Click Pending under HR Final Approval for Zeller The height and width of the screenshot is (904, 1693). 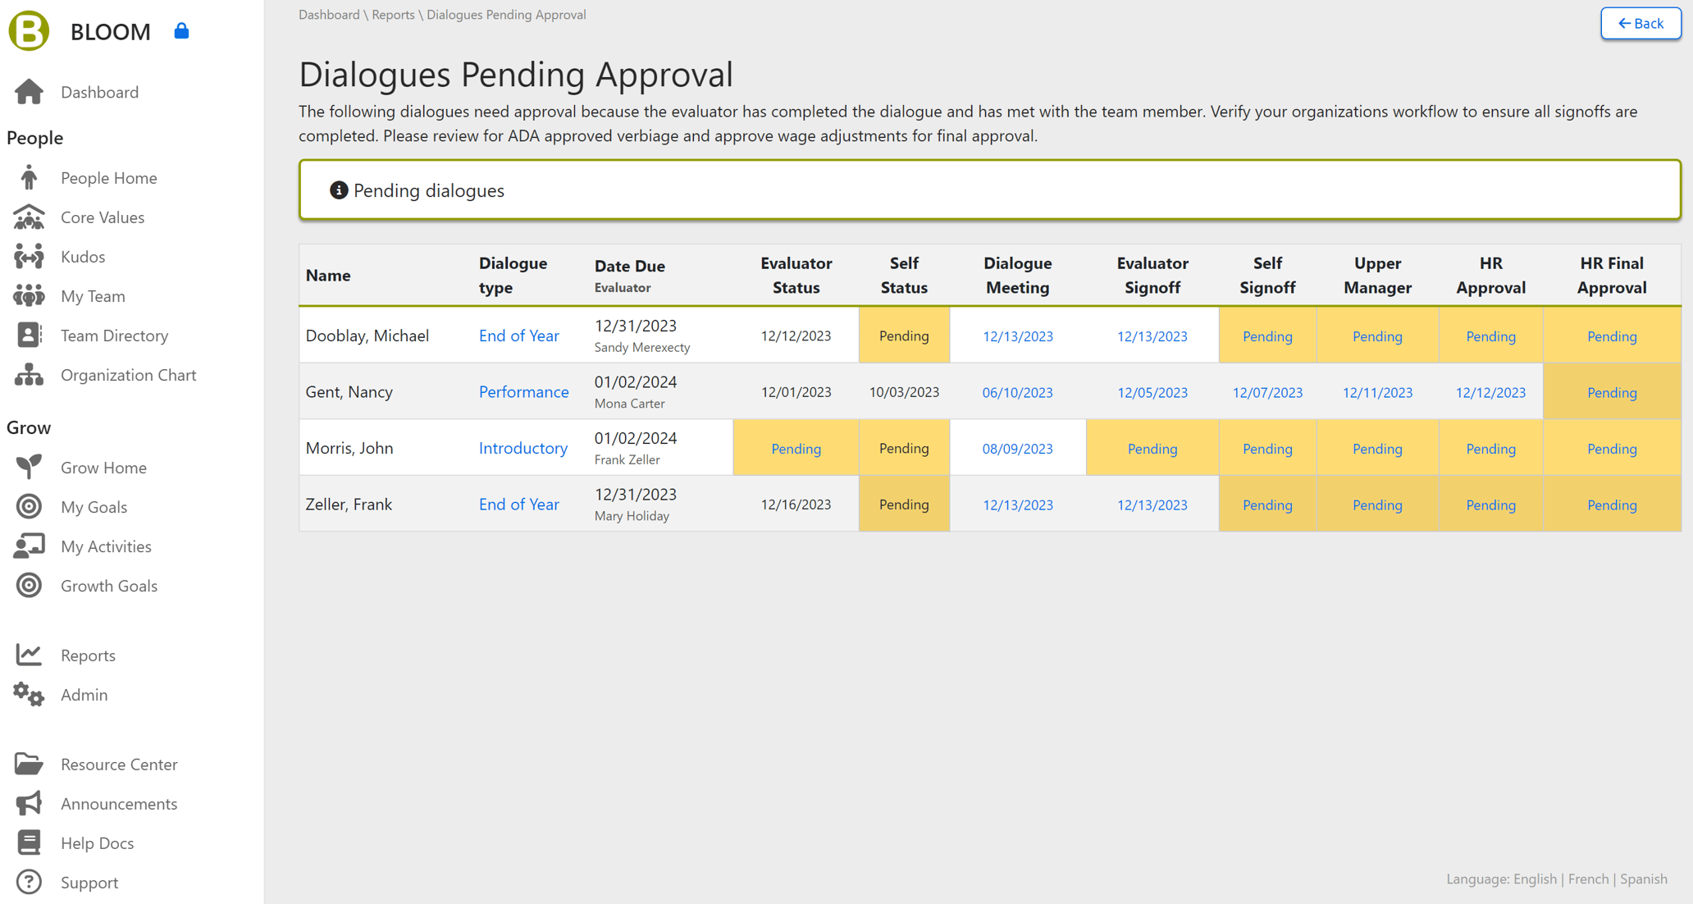point(1611,505)
